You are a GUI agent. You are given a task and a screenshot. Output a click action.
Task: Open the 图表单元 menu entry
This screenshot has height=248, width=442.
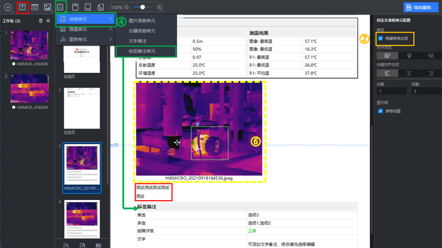(x=86, y=39)
